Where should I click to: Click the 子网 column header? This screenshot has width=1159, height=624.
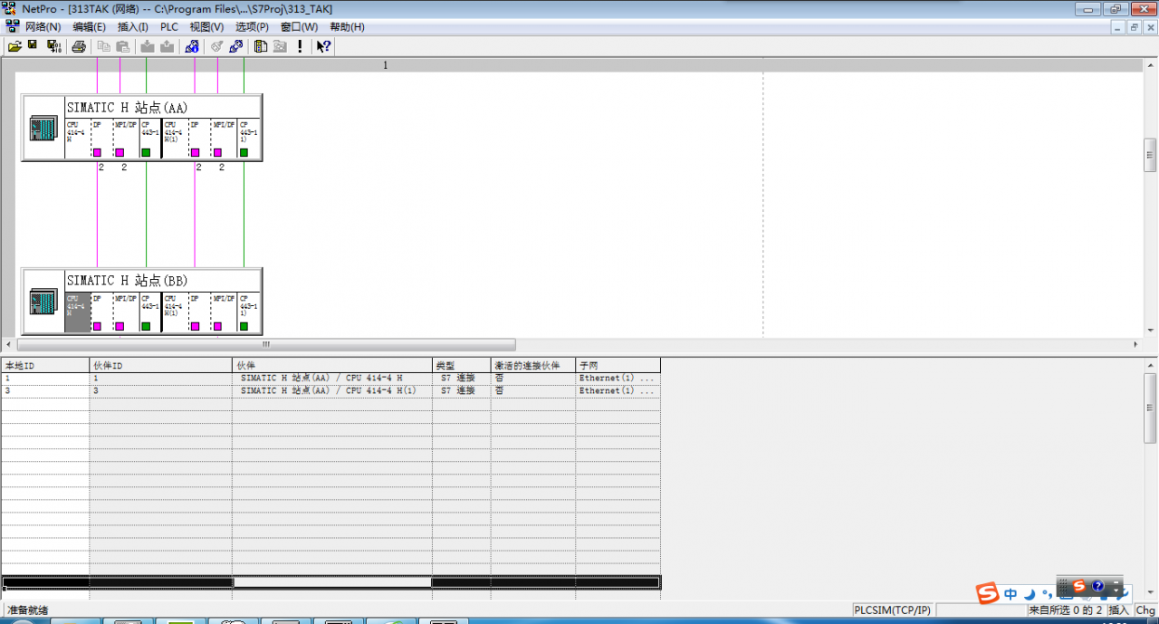pos(618,365)
